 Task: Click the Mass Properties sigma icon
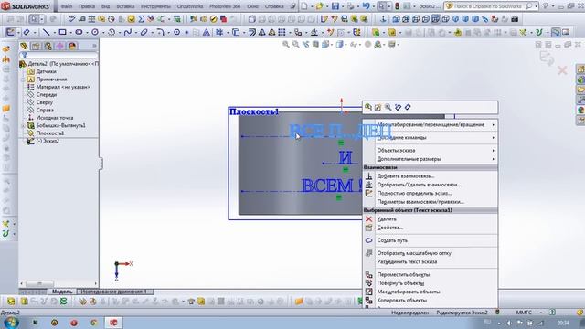point(141,19)
